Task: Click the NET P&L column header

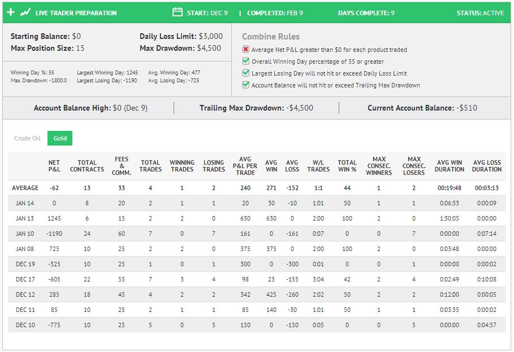Action: [54, 166]
